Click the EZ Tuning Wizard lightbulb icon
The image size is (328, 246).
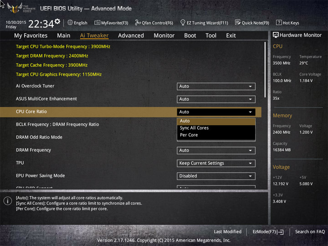click(183, 22)
